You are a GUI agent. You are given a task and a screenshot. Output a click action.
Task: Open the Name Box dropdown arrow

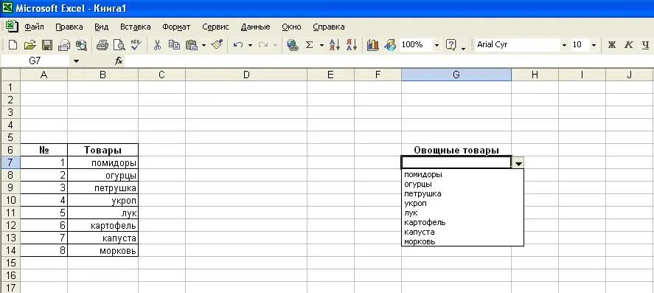click(76, 61)
